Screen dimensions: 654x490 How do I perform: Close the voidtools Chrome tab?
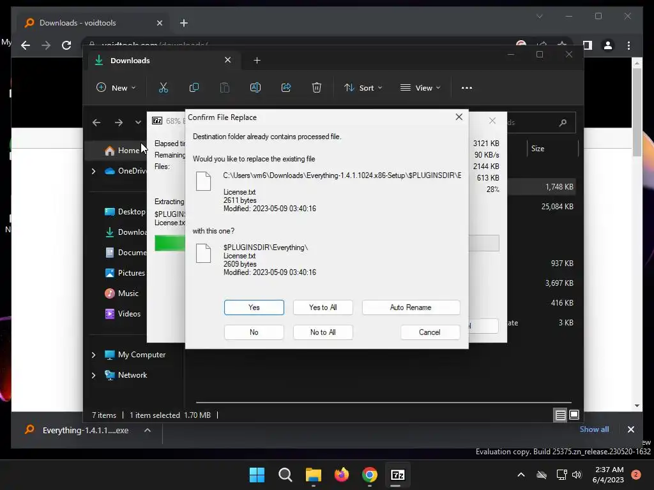159,23
